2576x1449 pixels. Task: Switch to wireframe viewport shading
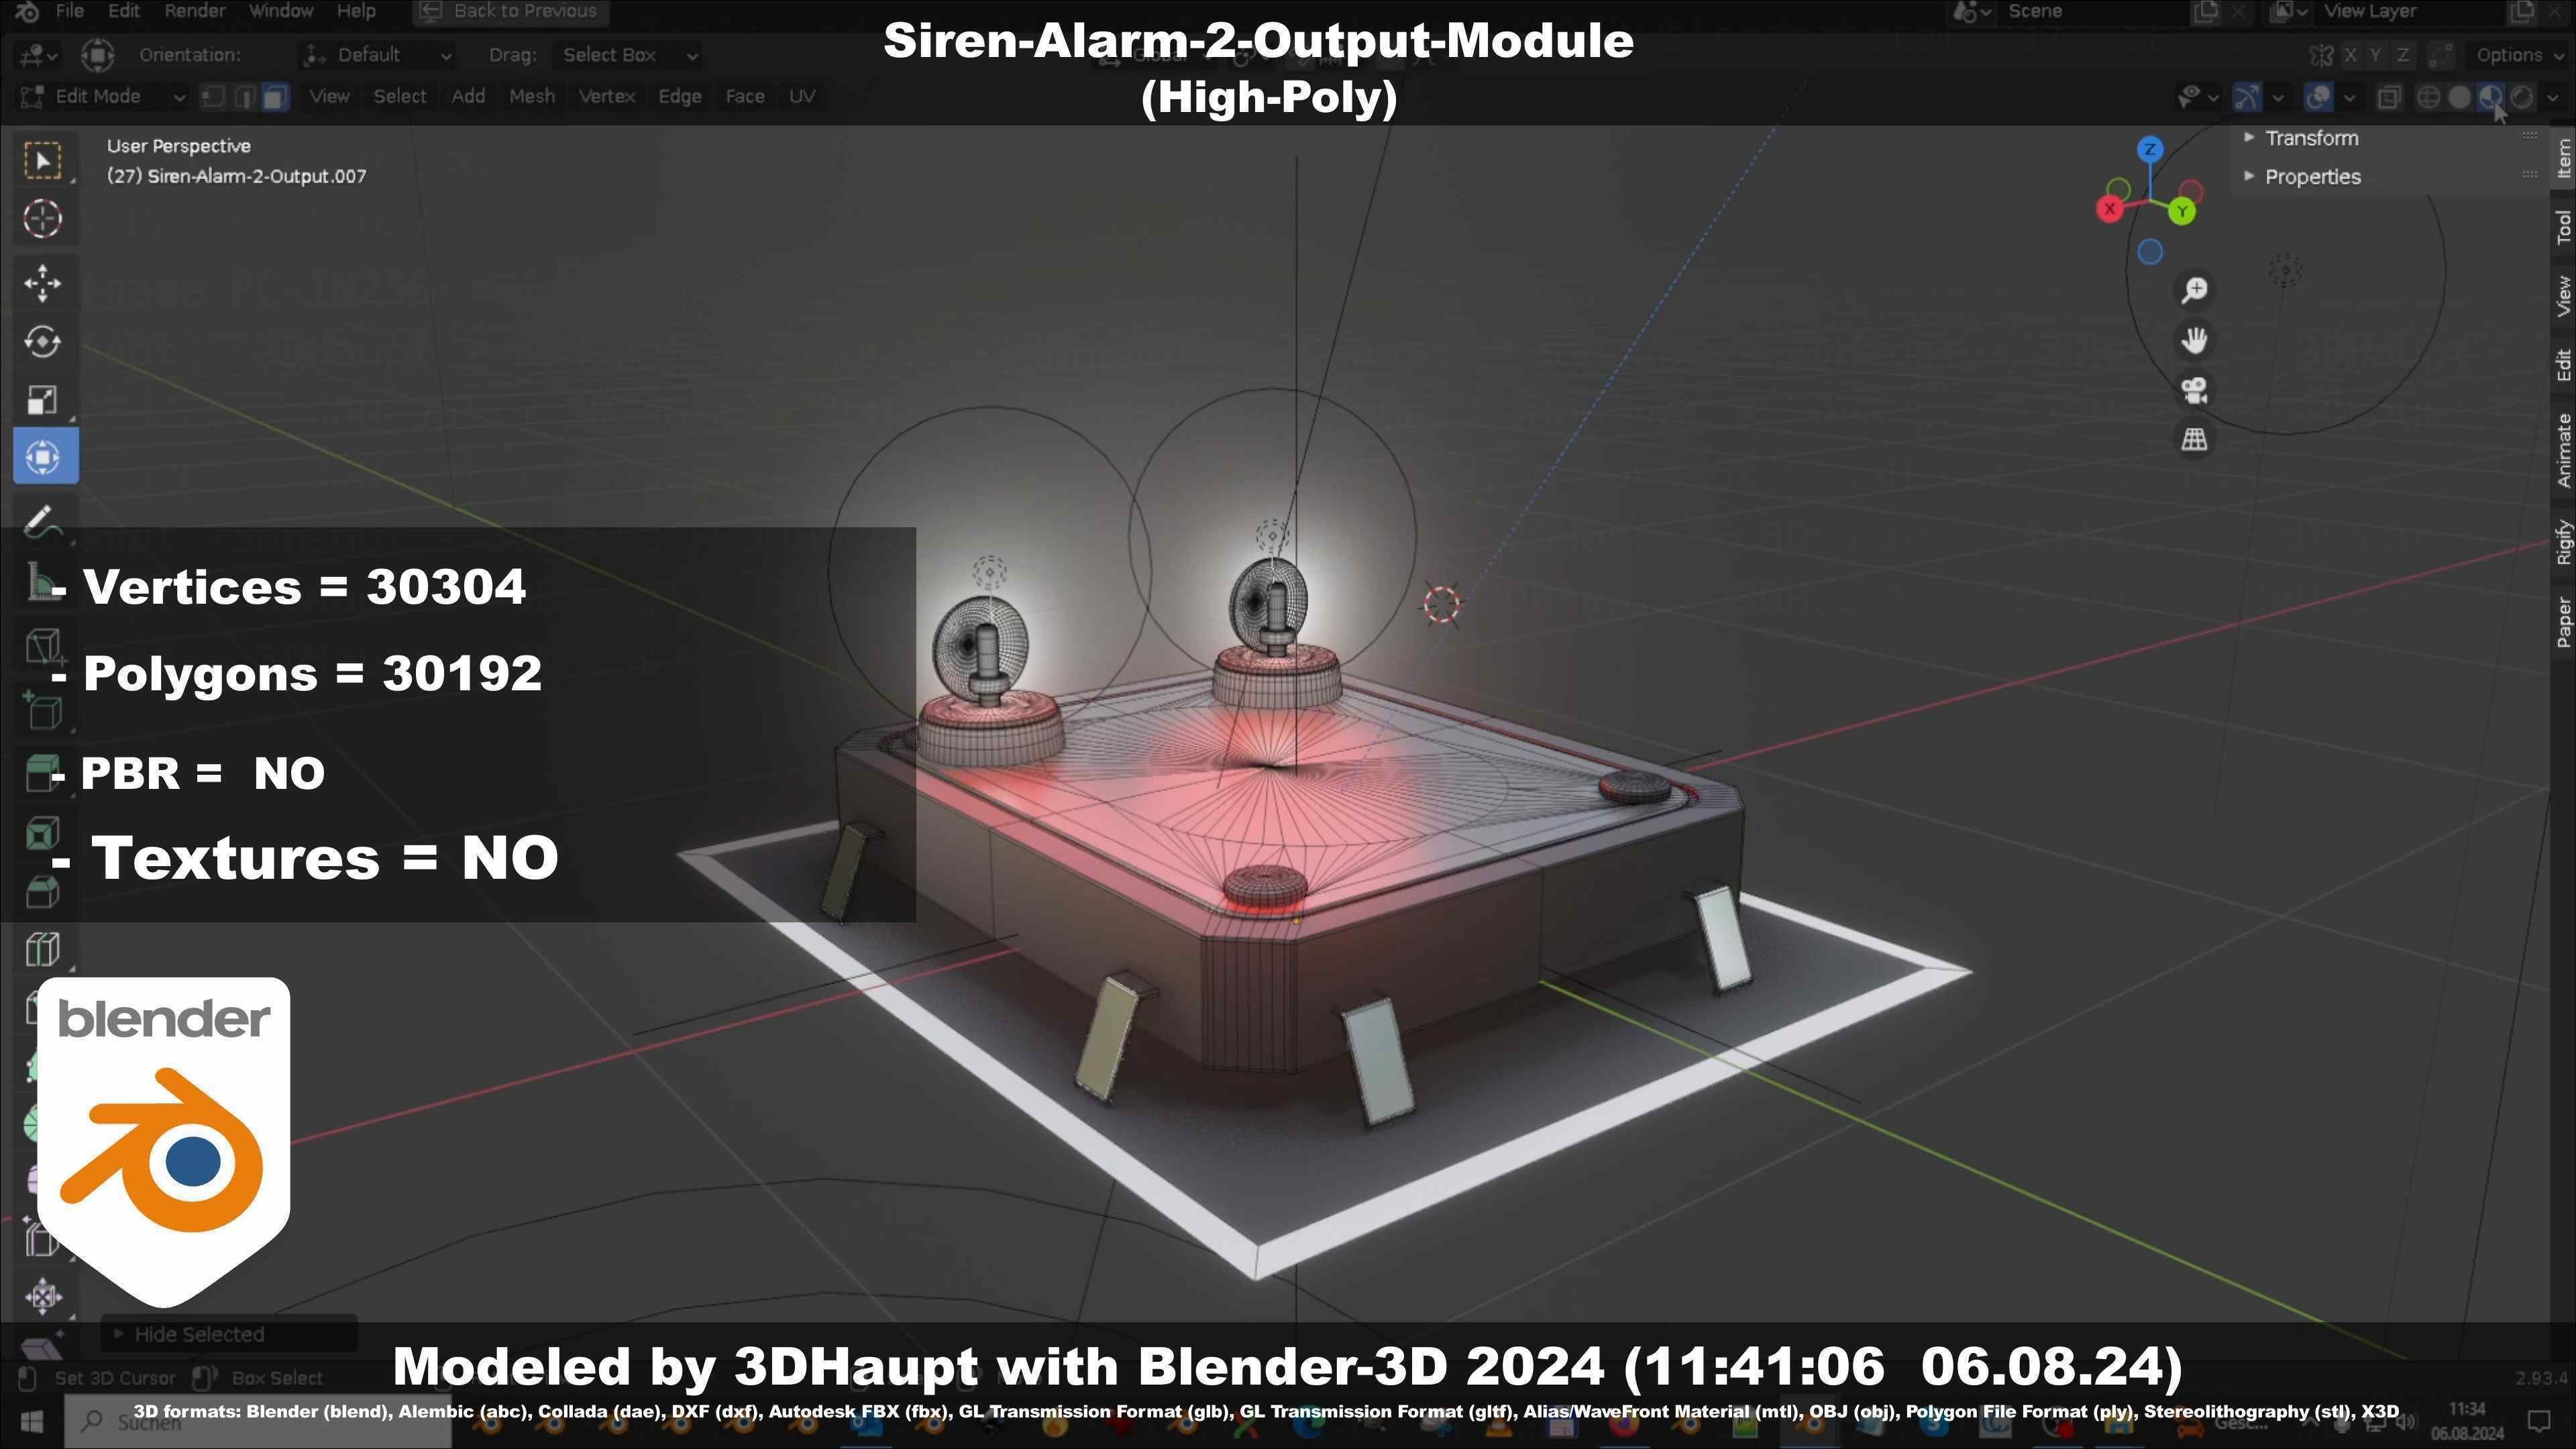tap(2428, 97)
